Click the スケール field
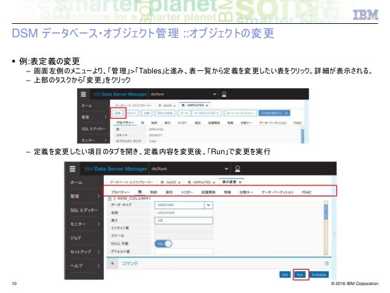The height and width of the screenshot is (293, 390). pos(183,236)
